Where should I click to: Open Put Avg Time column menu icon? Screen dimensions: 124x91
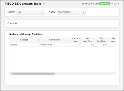click(x=107, y=38)
